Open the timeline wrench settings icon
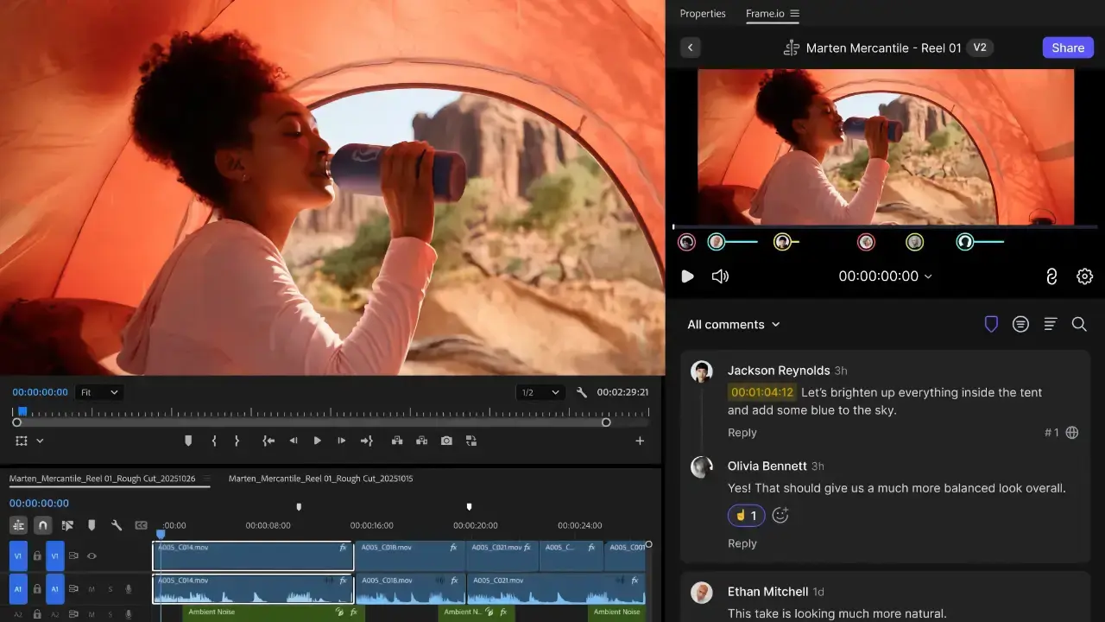The width and height of the screenshot is (1105, 622). [x=117, y=525]
